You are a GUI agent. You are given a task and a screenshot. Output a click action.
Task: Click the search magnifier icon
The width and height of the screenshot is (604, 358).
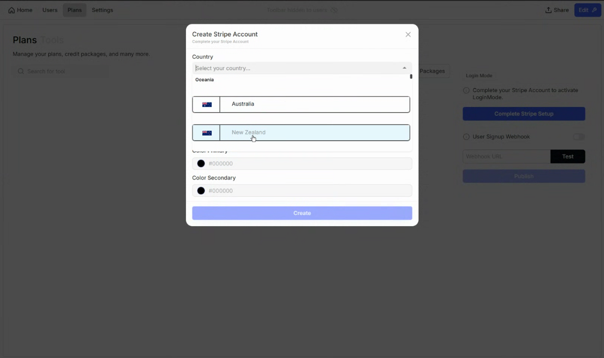(21, 72)
